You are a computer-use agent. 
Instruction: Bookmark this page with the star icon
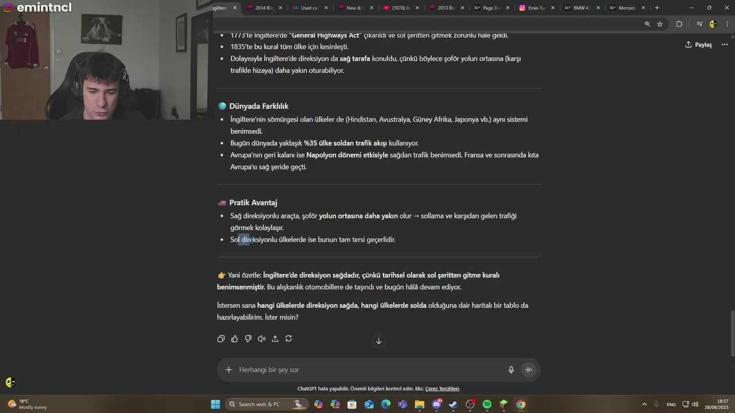tap(660, 24)
